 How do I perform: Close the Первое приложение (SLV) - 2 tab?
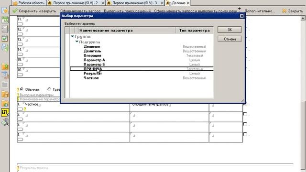point(103,3)
